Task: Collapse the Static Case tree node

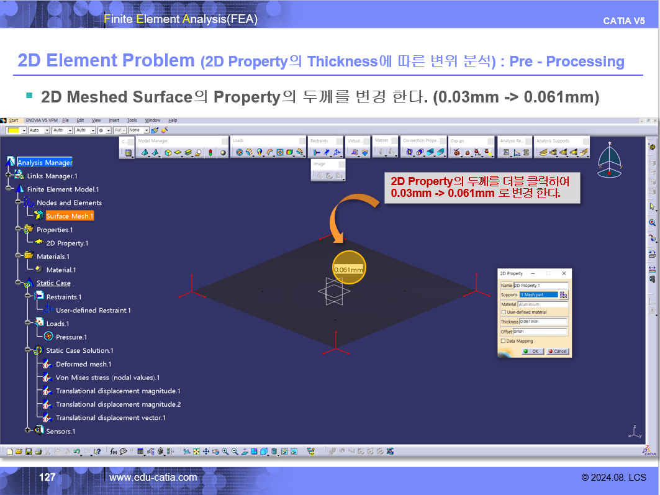Action: pos(18,283)
